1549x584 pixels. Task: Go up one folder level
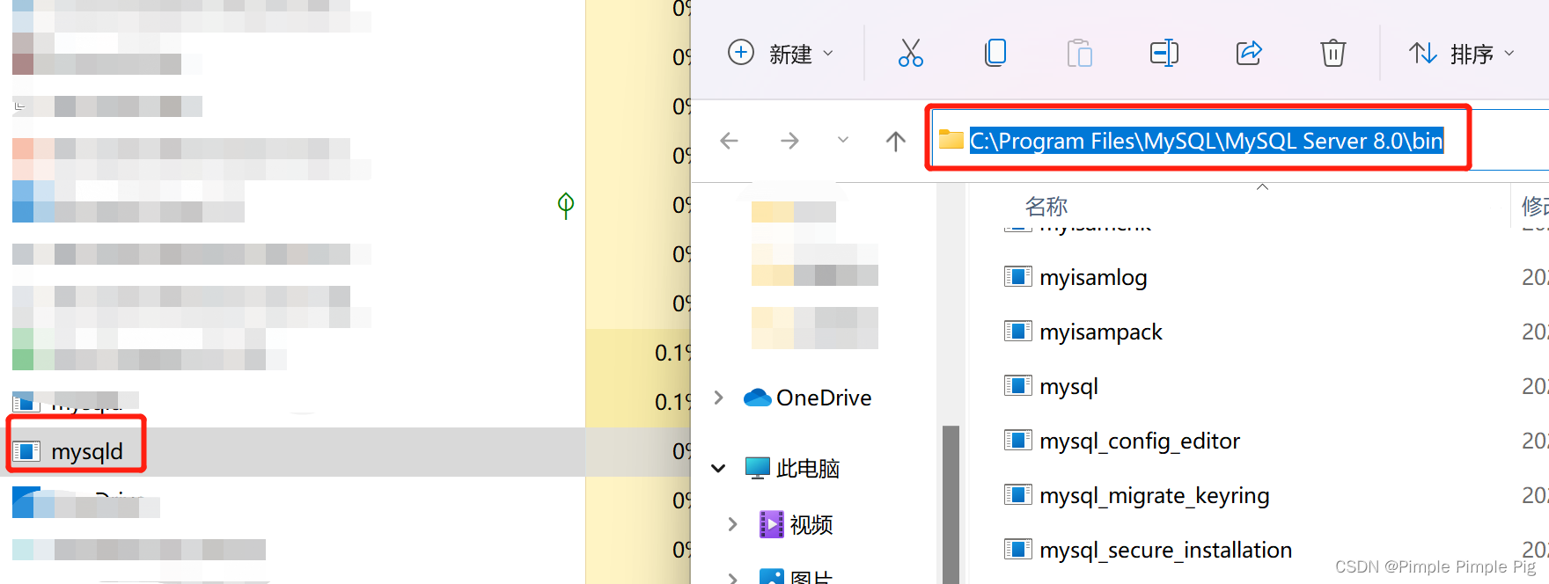[896, 141]
